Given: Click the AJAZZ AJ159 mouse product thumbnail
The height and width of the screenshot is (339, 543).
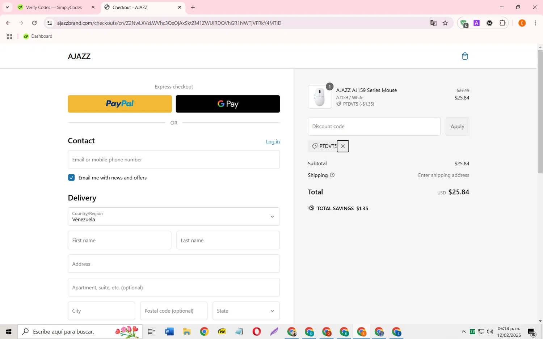Looking at the screenshot, I should point(320,97).
